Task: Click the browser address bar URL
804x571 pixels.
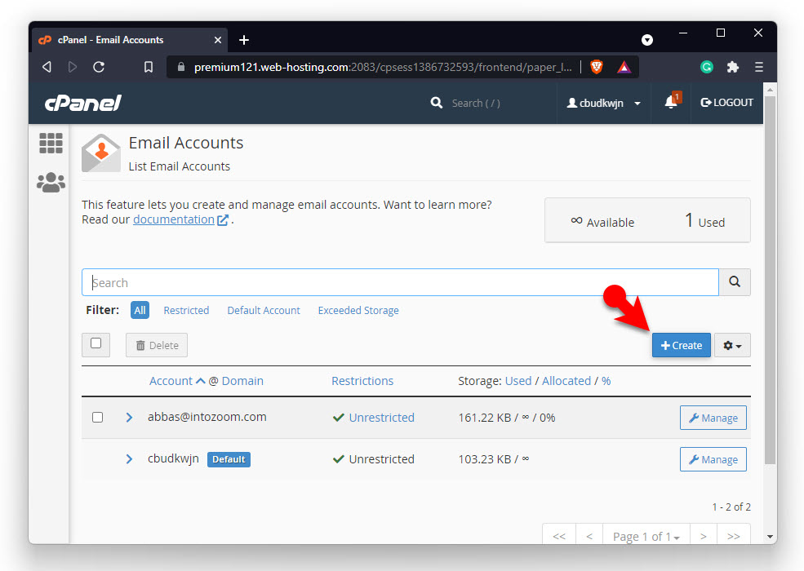Action: [383, 67]
